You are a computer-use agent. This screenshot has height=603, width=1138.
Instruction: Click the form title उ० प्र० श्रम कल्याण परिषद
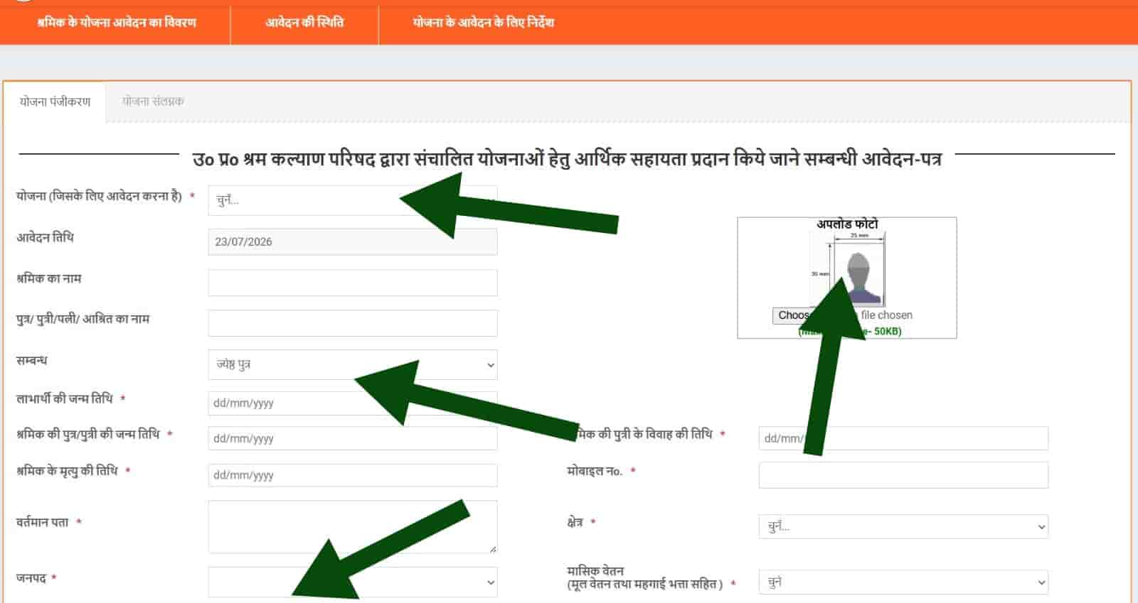pyautogui.click(x=567, y=158)
